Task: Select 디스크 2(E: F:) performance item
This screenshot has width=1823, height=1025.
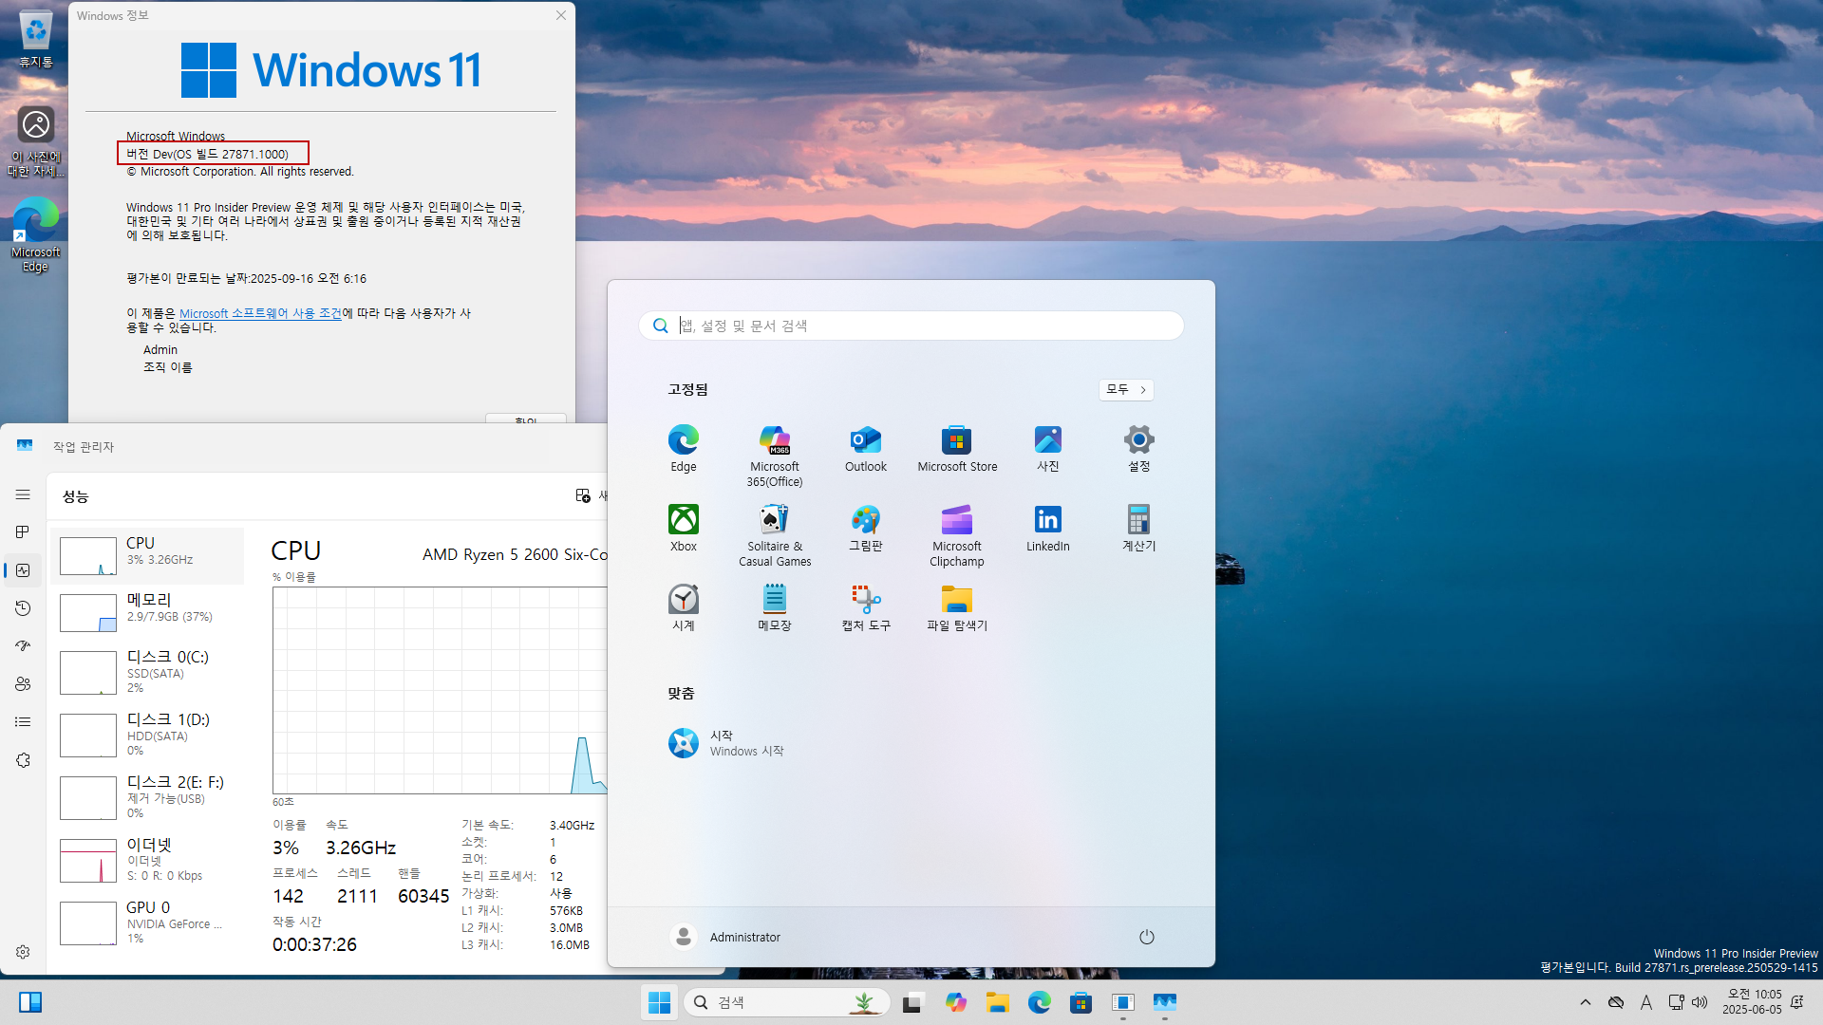Action: (148, 797)
